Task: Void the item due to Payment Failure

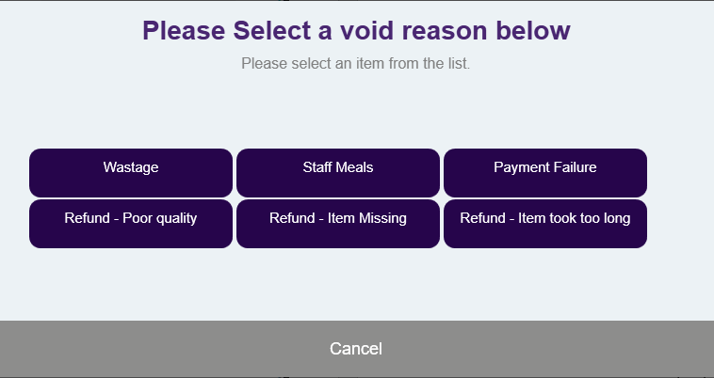Action: tap(545, 173)
